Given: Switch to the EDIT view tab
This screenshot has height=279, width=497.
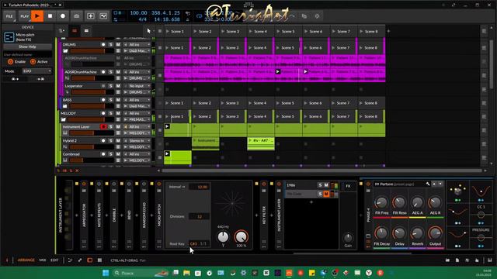Looking at the screenshot, I should click(54, 260).
